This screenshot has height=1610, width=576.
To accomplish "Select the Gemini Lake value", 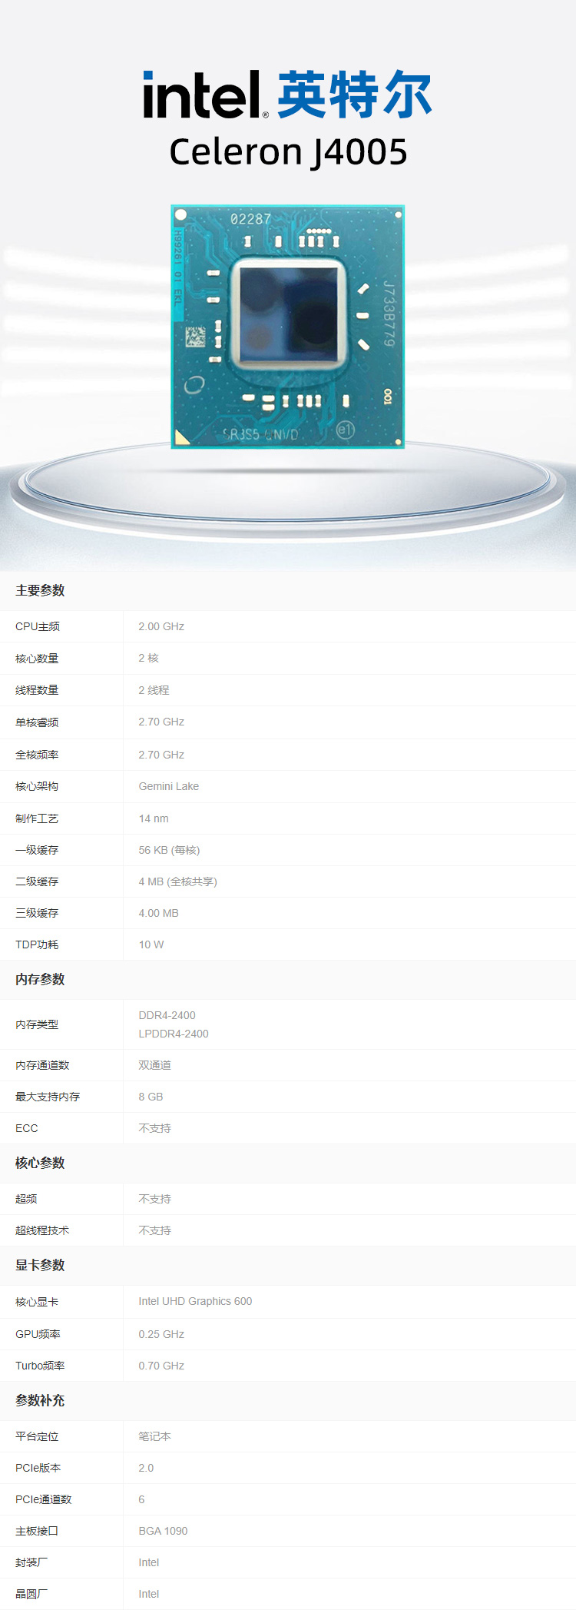I will 168,786.
